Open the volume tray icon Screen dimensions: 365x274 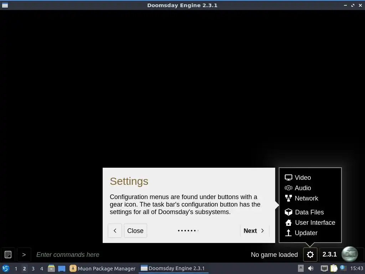tap(311, 268)
